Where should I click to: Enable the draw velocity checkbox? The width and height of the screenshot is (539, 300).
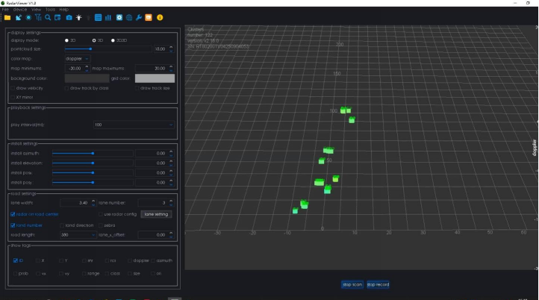coord(13,88)
